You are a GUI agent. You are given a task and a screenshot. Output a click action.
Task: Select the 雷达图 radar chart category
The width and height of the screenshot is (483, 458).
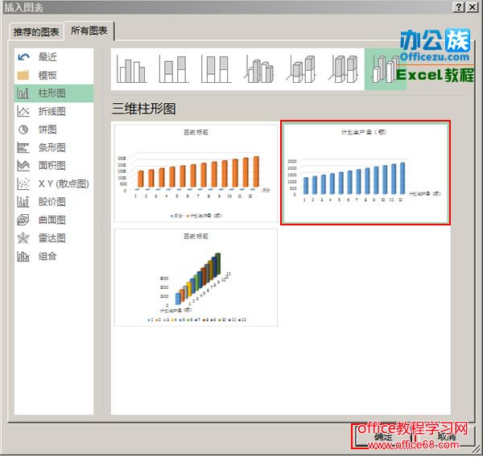[54, 238]
